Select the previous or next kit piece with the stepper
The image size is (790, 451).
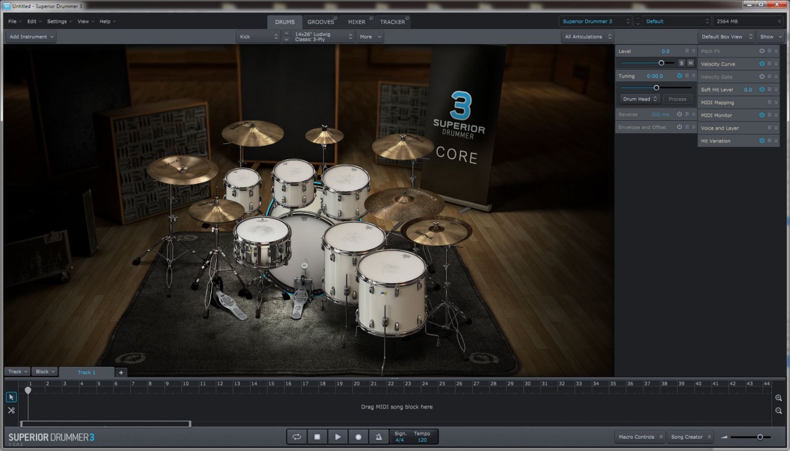click(x=286, y=36)
